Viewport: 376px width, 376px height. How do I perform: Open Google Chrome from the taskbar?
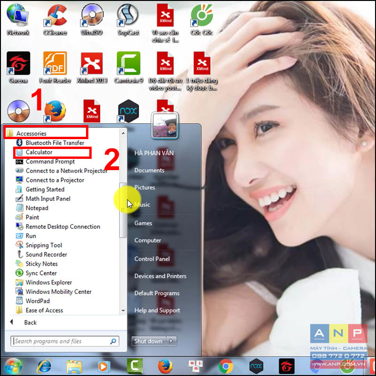coord(226,366)
